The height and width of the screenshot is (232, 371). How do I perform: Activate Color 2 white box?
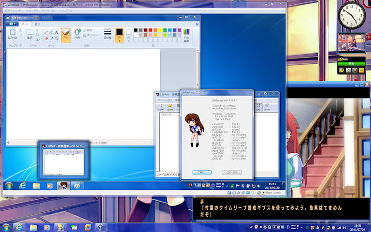128,35
